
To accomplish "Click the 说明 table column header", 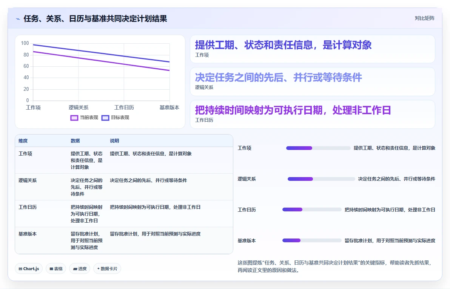I will point(114,141).
